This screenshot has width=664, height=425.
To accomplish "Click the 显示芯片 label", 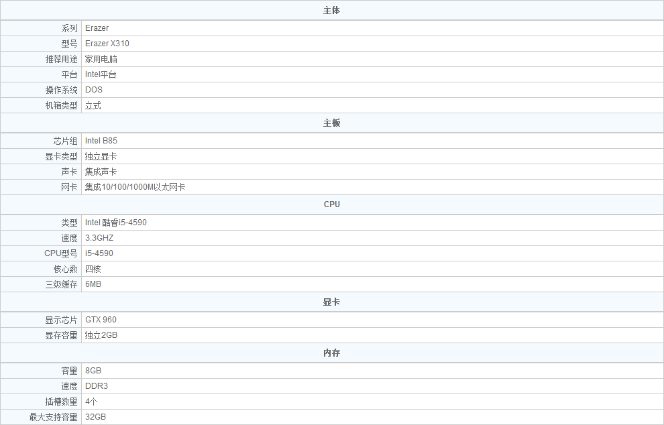I will click(62, 320).
